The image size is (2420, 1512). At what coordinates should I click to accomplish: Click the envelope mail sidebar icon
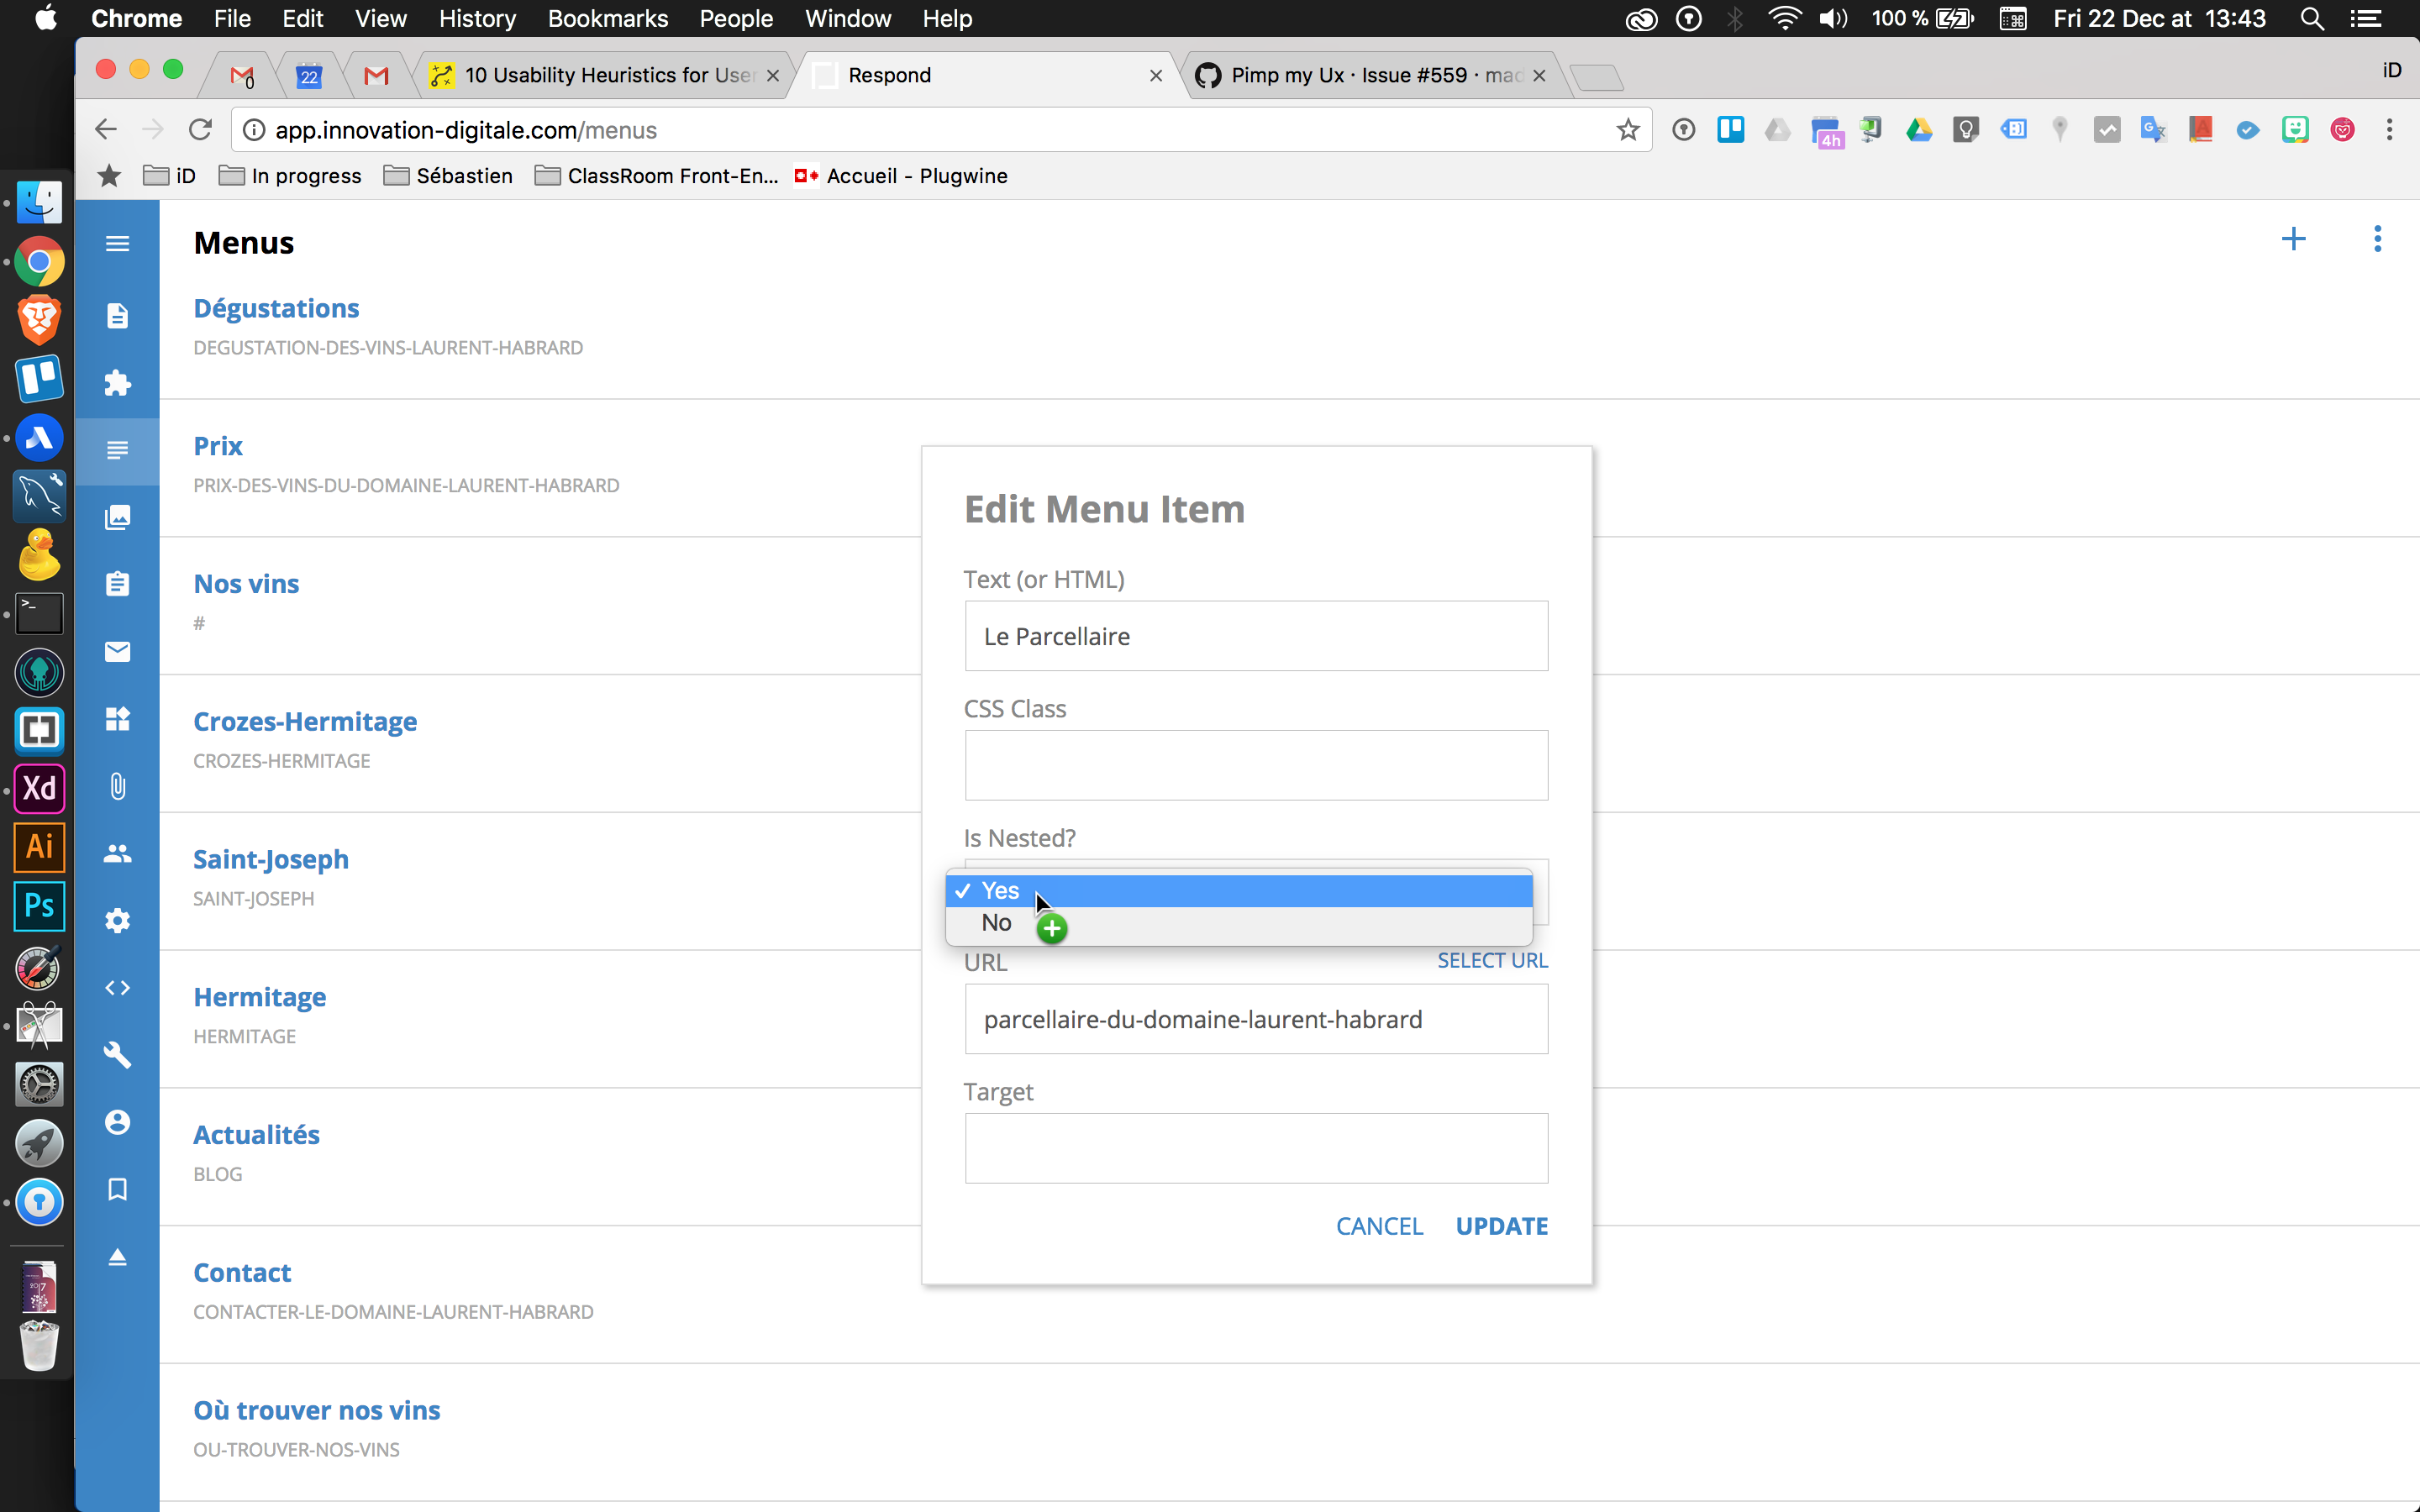coord(117,652)
